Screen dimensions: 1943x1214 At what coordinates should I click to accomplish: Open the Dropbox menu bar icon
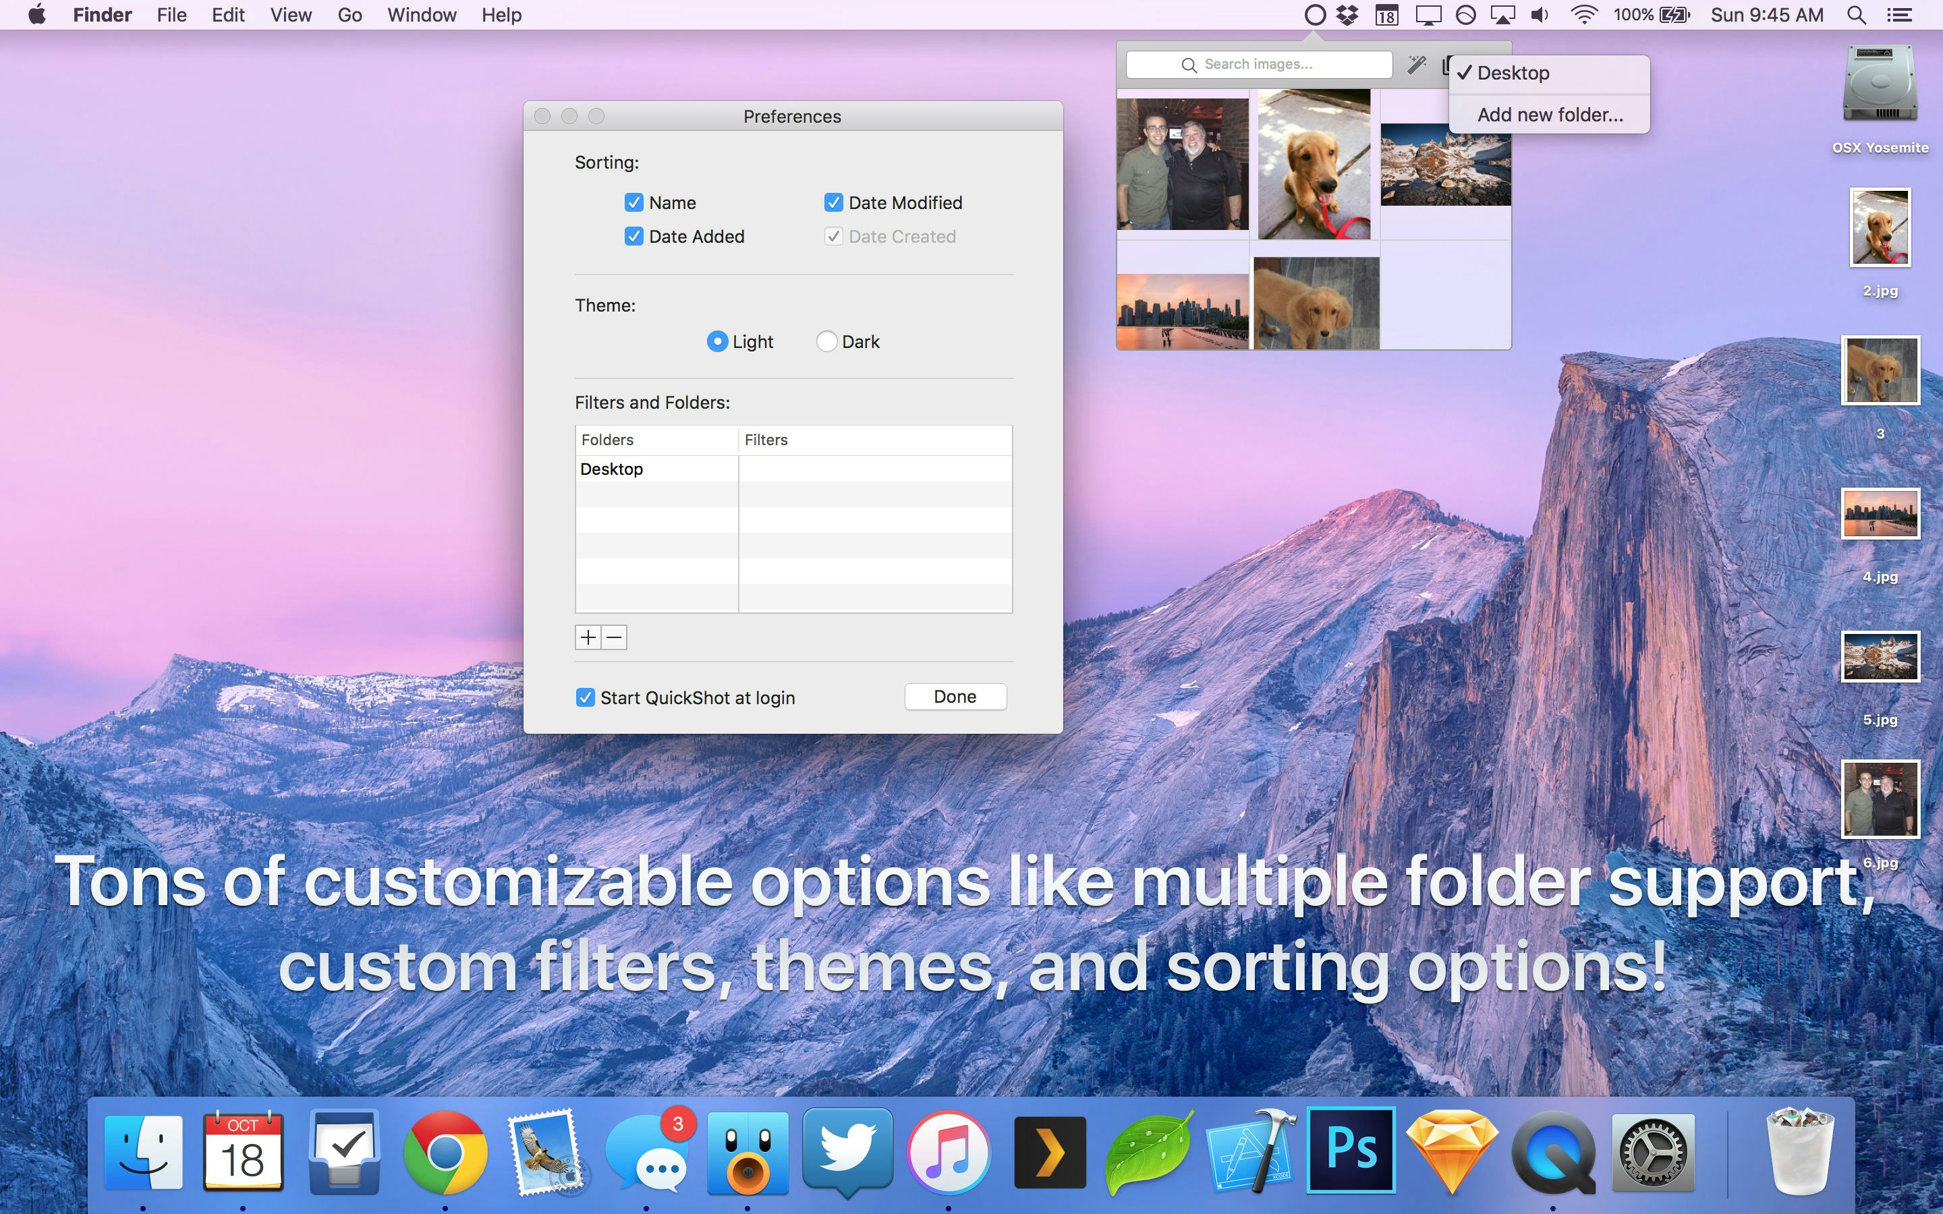click(1347, 14)
